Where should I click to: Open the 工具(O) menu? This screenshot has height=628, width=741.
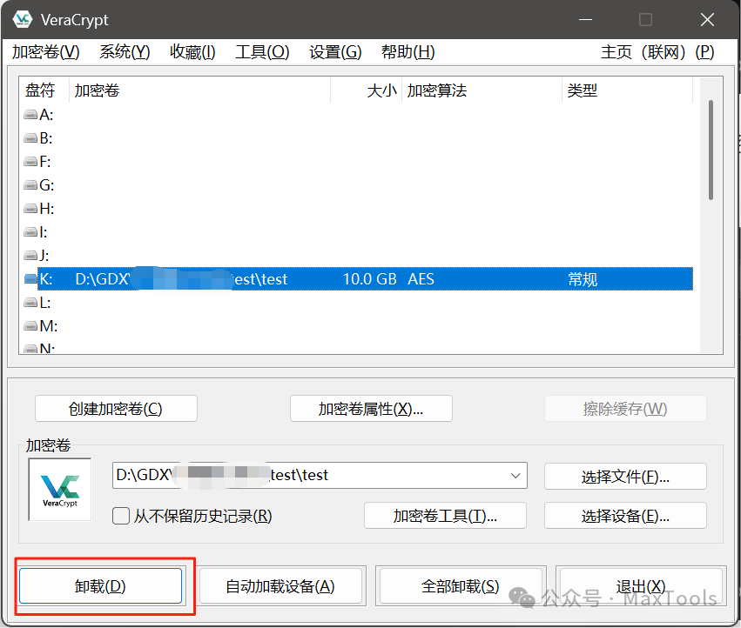tap(262, 52)
